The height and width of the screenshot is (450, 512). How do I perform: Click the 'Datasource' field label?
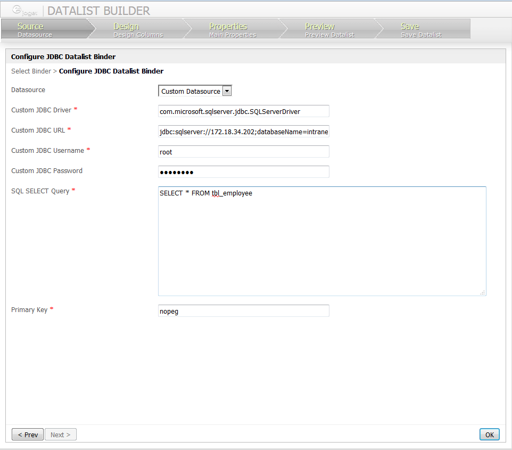pos(28,90)
